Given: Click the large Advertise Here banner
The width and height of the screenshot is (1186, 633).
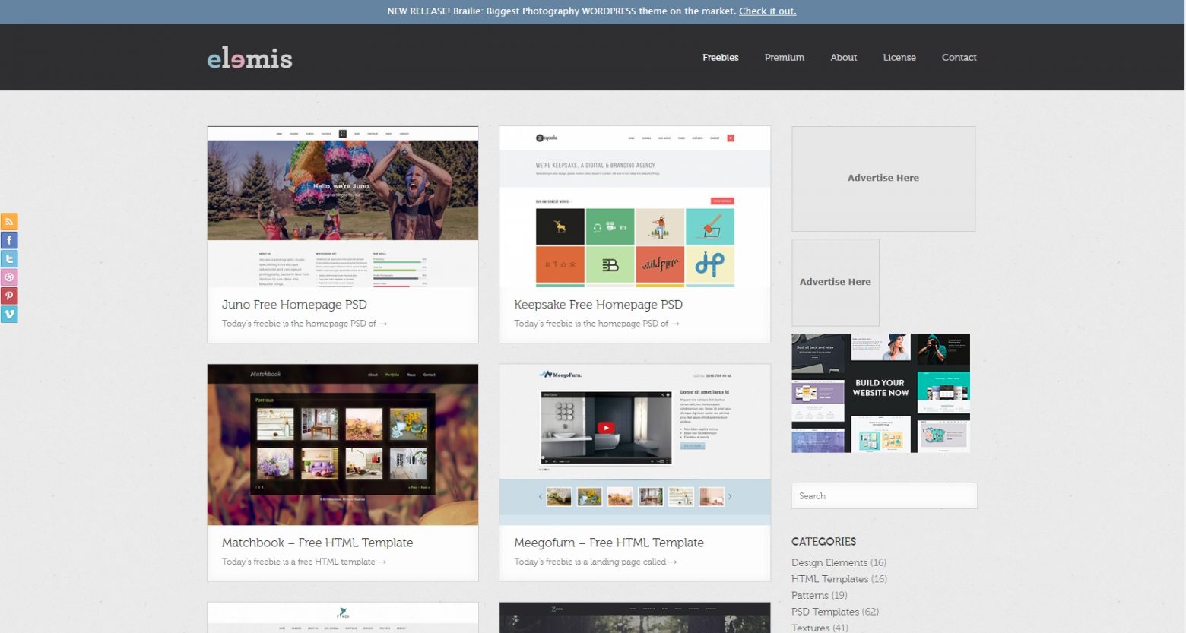Looking at the screenshot, I should tap(883, 179).
